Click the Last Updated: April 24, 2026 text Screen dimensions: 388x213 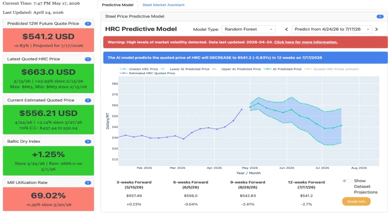[x=33, y=13]
